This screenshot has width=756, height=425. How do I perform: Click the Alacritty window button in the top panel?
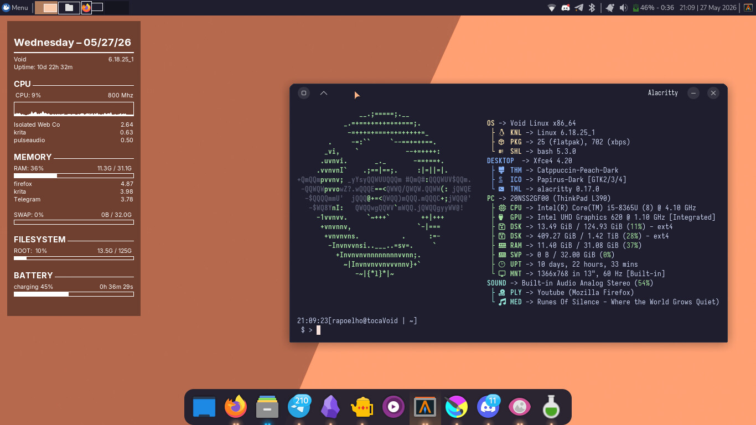pyautogui.click(x=747, y=8)
